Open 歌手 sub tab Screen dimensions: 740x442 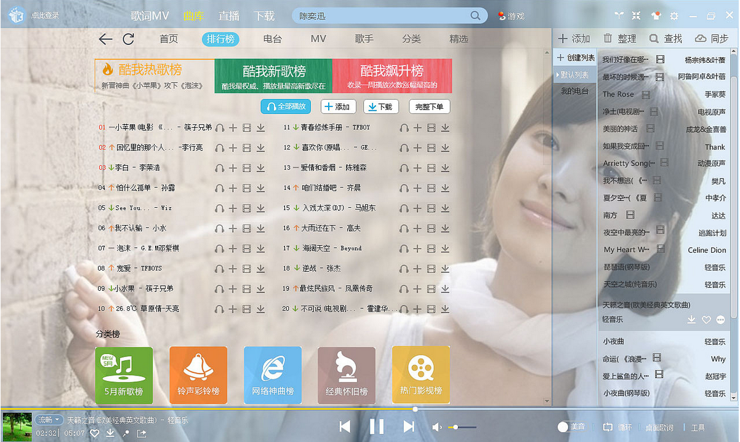click(x=364, y=39)
